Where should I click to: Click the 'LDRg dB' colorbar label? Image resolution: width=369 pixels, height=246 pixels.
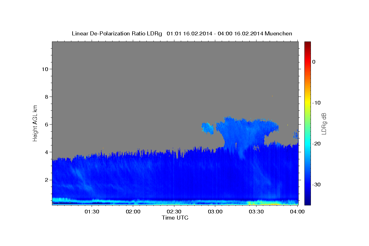click(324, 124)
